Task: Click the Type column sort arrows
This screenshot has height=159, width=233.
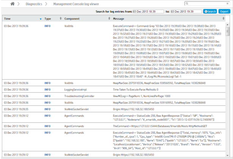Action: tap(60, 19)
